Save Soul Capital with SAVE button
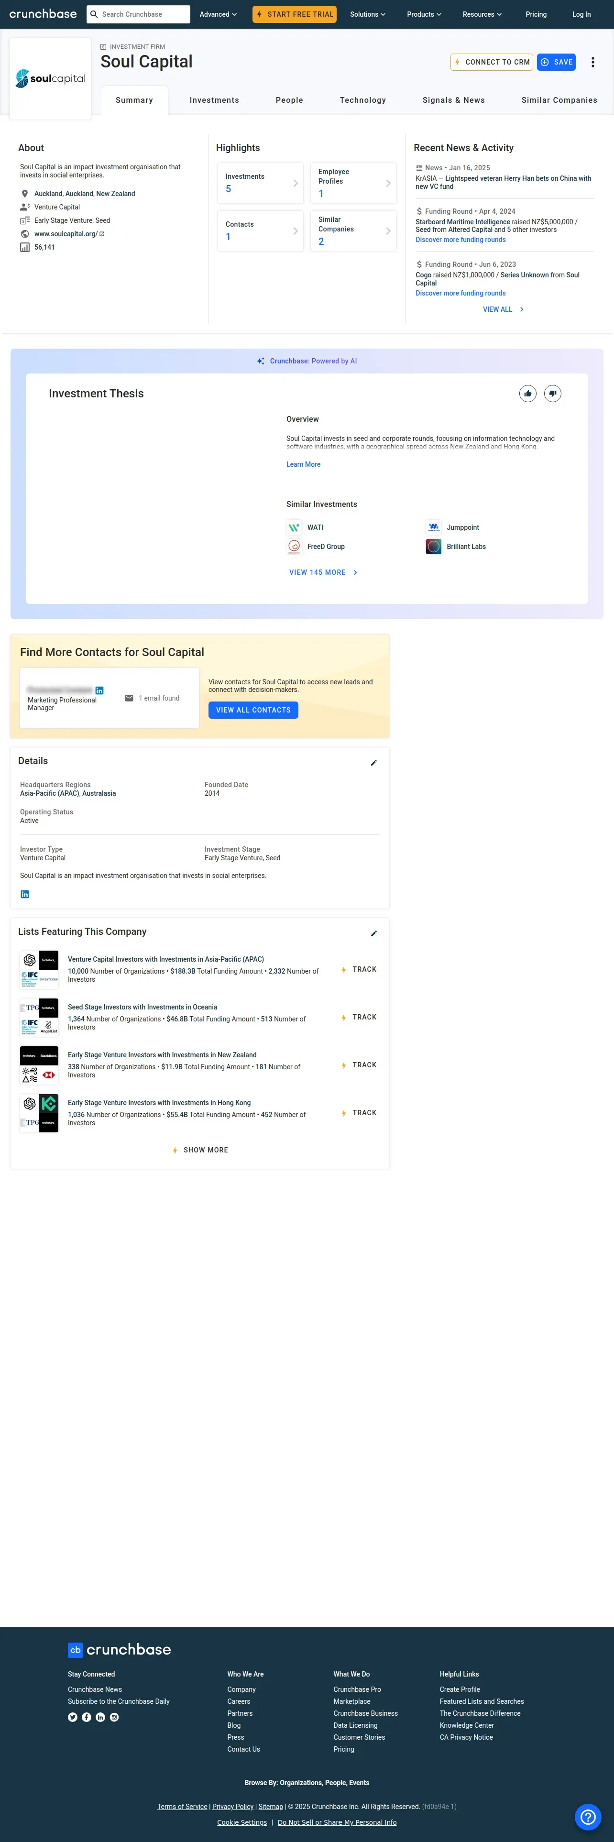This screenshot has height=1842, width=614. [556, 62]
